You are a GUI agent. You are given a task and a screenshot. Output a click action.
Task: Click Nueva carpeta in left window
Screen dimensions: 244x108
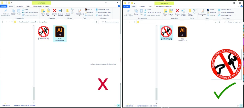pyautogui.click(x=68, y=12)
